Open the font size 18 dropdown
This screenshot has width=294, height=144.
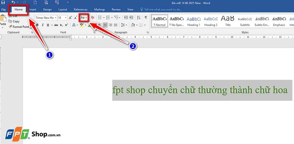[x=66, y=18]
